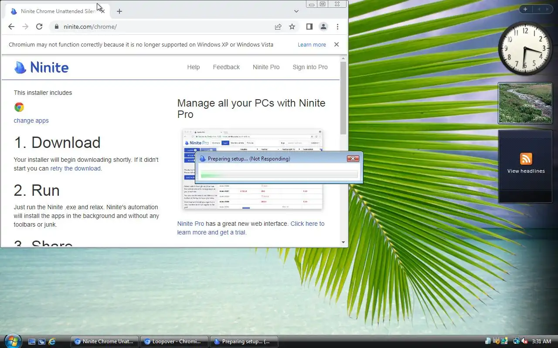Open the profile avatar icon
This screenshot has height=348, width=558.
tap(323, 27)
